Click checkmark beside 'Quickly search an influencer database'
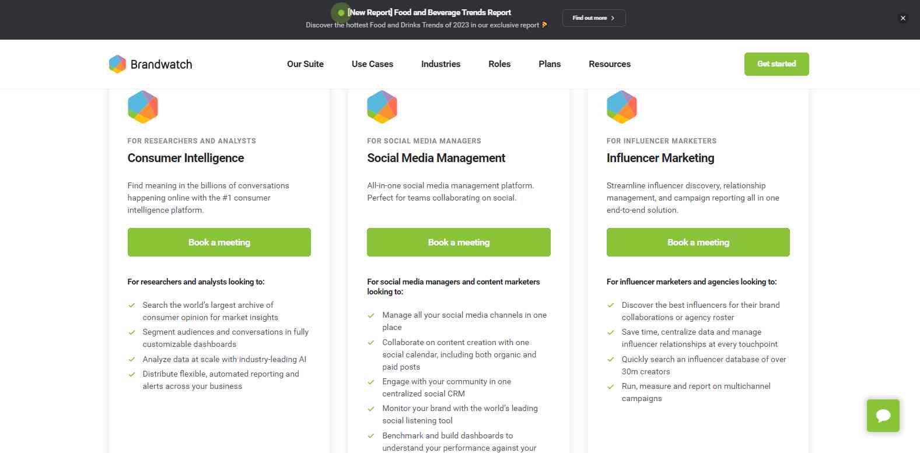The image size is (920, 453). click(x=611, y=360)
